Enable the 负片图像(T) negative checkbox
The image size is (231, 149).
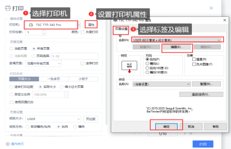point(194,64)
